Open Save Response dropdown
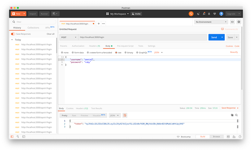The image size is (252, 151). tap(230, 108)
